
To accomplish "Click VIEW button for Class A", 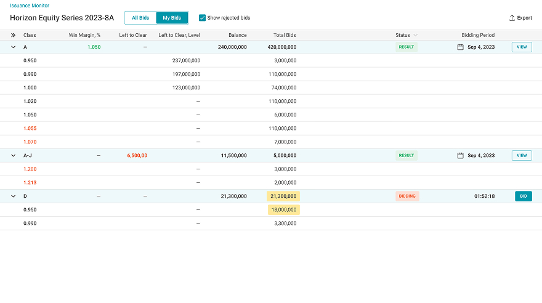I will 522,47.
